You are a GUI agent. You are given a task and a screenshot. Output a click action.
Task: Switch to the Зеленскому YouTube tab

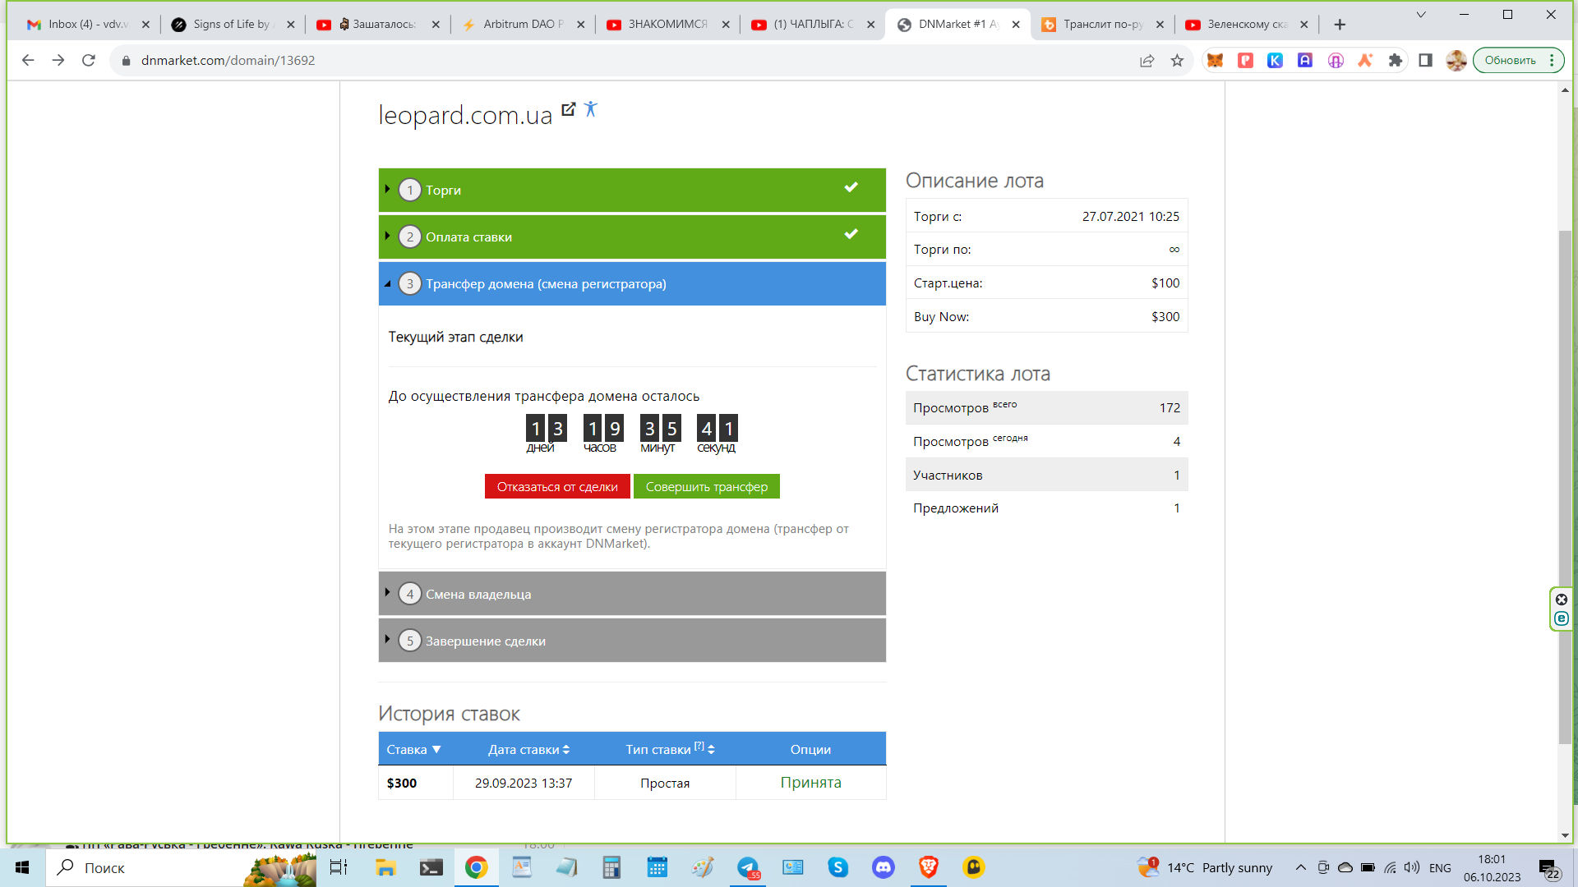tap(1248, 24)
